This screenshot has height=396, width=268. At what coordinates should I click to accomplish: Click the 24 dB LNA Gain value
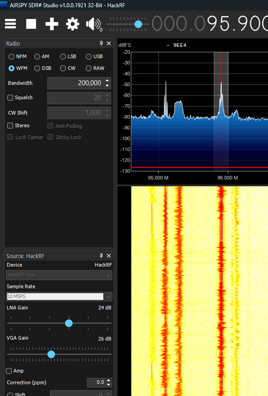coord(105,308)
